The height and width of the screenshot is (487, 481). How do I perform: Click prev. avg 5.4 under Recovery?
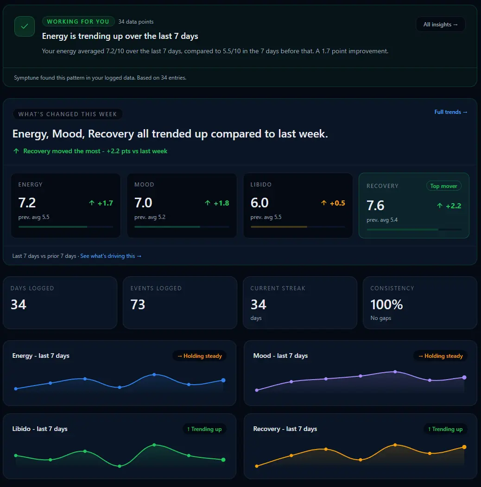[382, 220]
